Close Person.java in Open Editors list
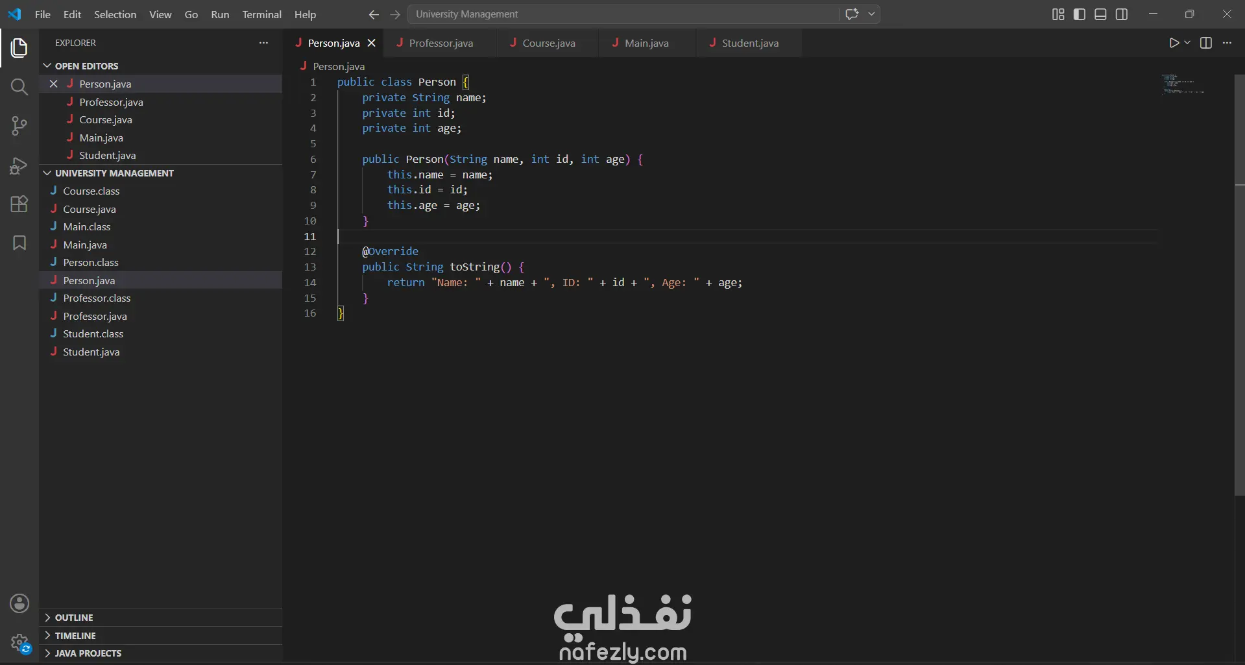The width and height of the screenshot is (1245, 665). 54,84
